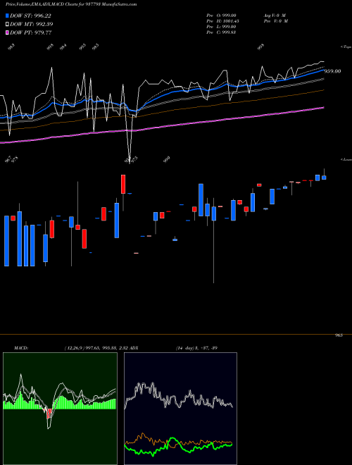
Task: Click the 'Pre V: 0 M' volume text
Action: 276,21
